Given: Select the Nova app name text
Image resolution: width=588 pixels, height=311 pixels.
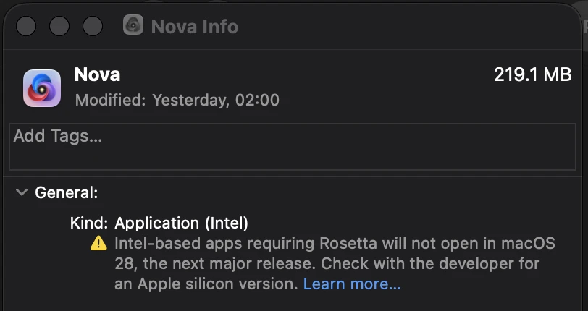Looking at the screenshot, I should pos(97,74).
